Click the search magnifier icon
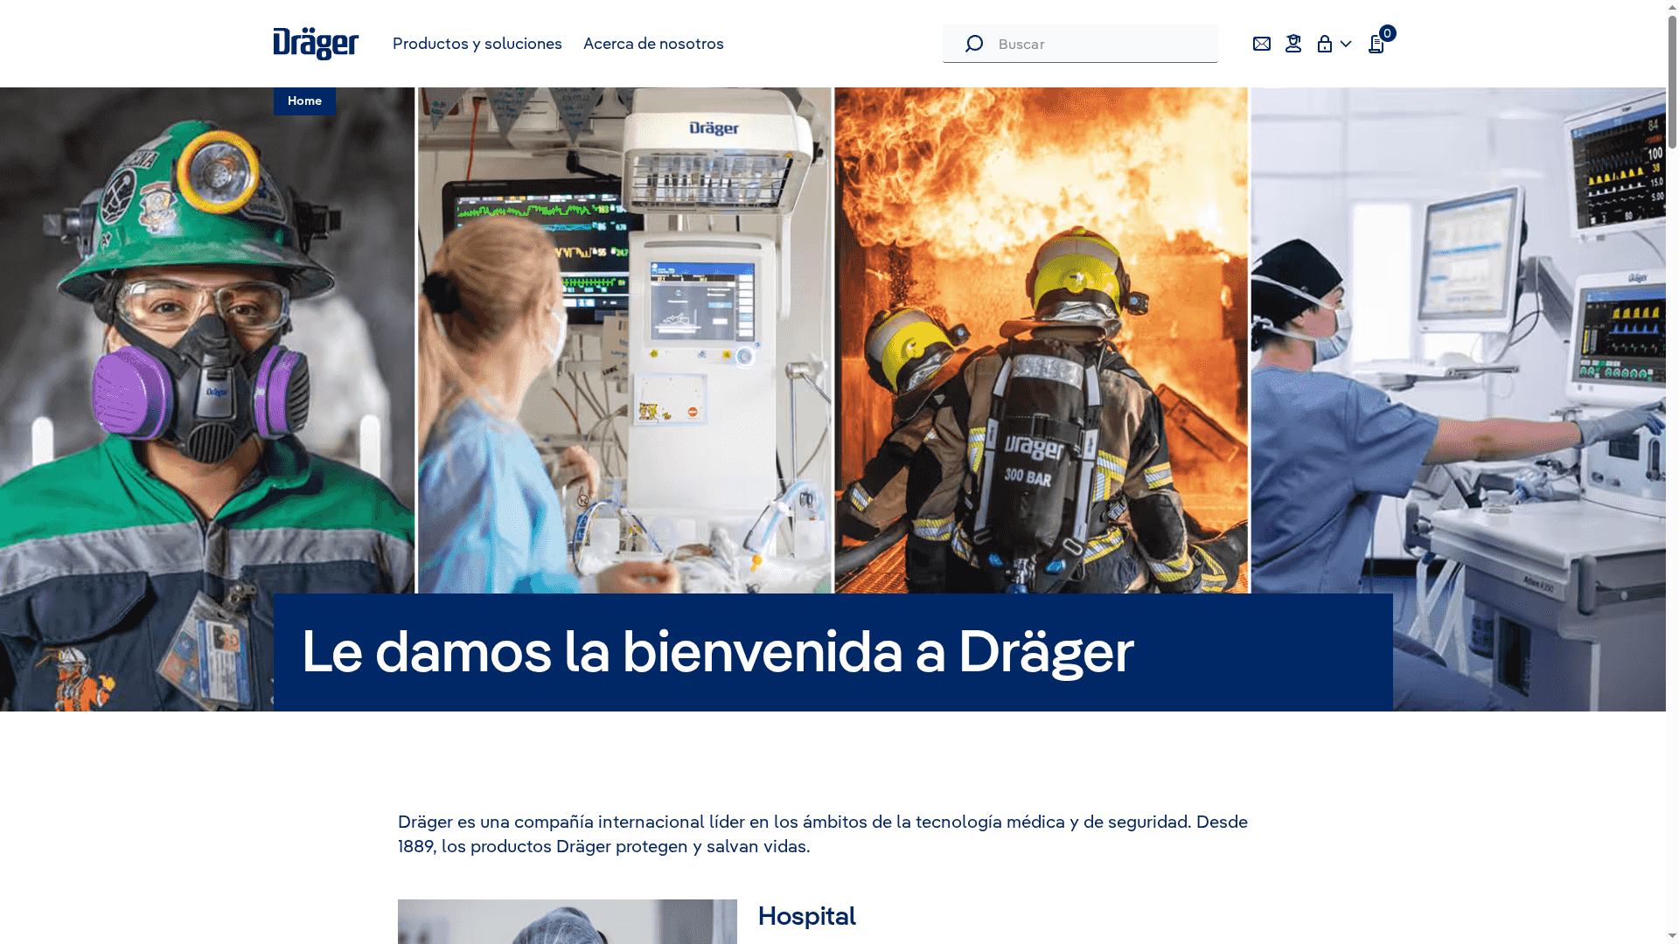 [x=973, y=44]
